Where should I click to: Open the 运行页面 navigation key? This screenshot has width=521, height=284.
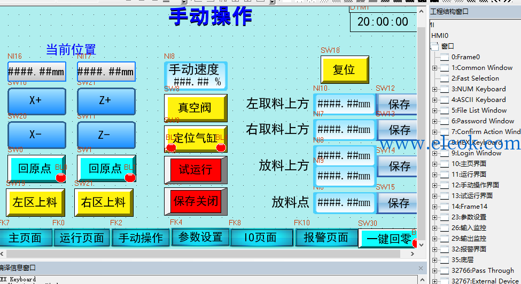coord(82,238)
